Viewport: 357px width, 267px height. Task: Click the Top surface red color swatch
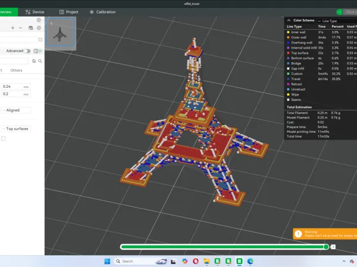click(x=288, y=53)
